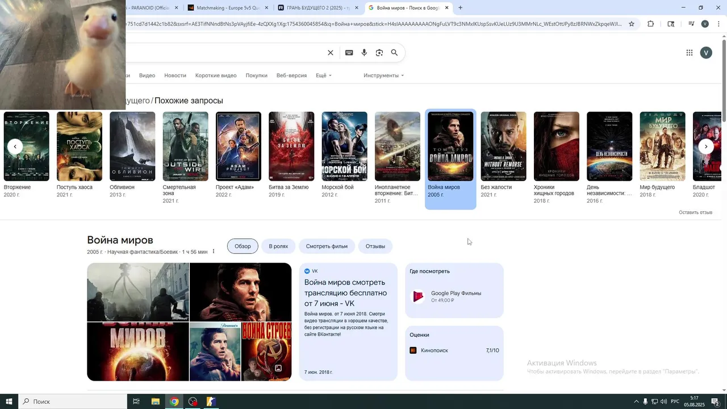
Task: Open the volume control in tray
Action: click(x=663, y=402)
